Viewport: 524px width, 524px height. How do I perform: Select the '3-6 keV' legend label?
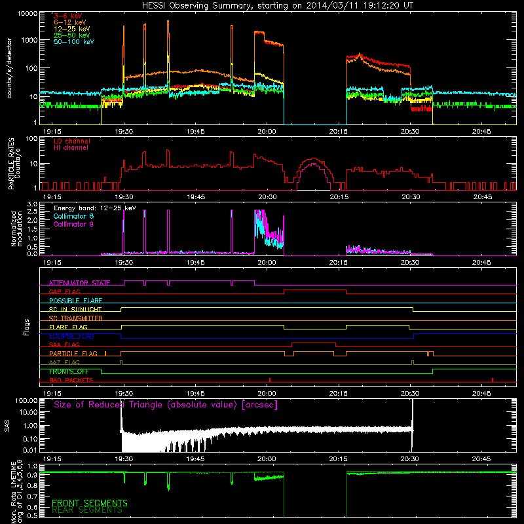pos(68,16)
